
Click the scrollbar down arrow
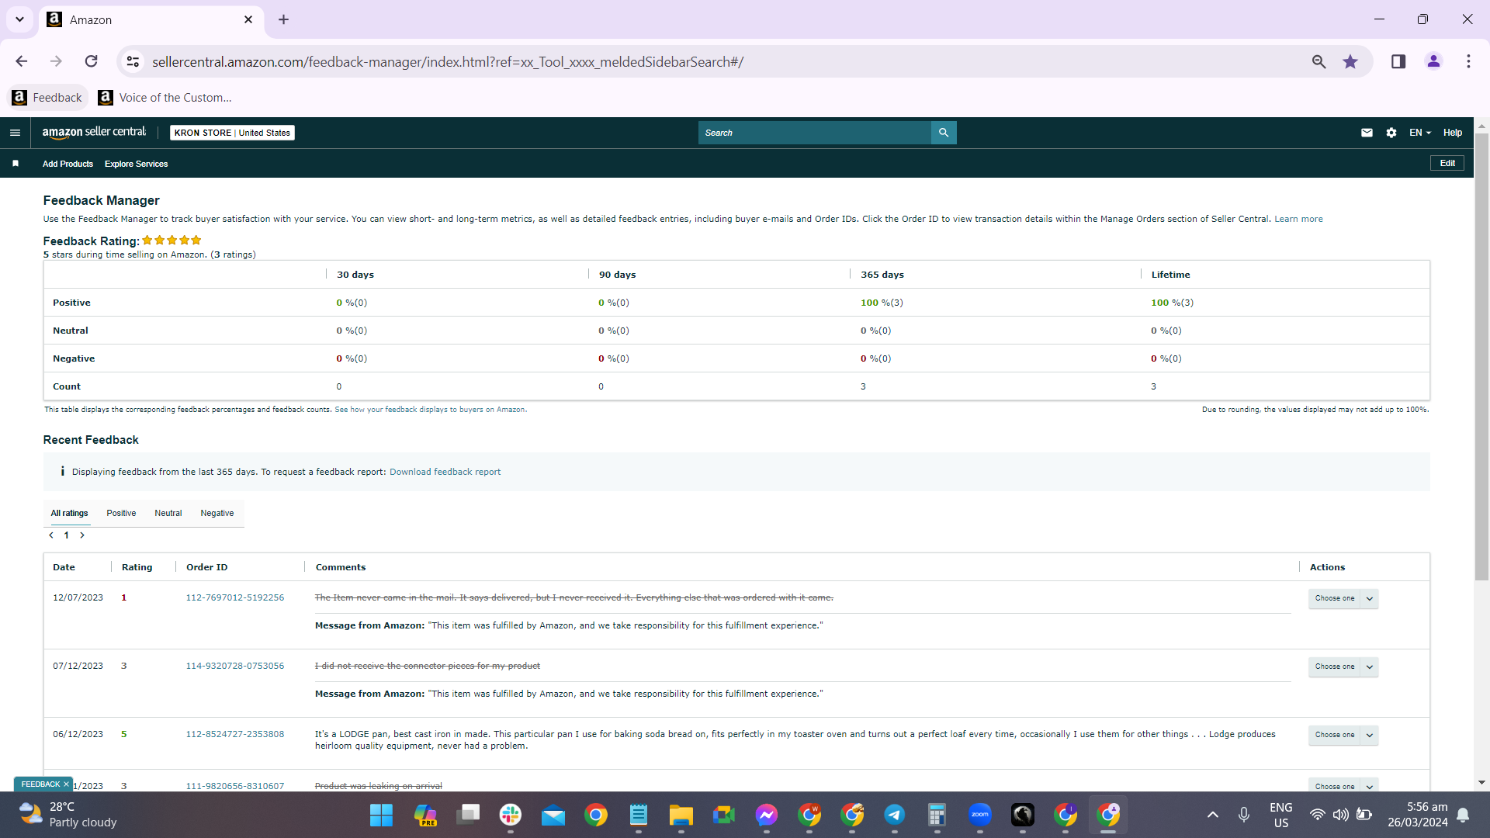pos(1481,783)
